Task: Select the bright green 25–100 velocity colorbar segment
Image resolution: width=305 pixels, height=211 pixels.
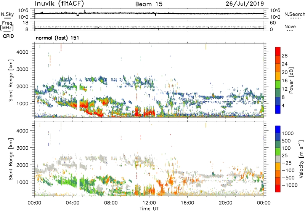Action: click(278, 152)
